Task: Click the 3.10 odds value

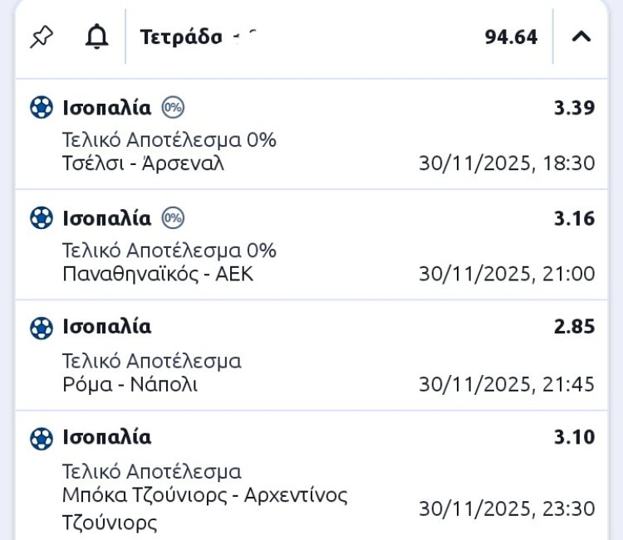Action: [x=574, y=437]
